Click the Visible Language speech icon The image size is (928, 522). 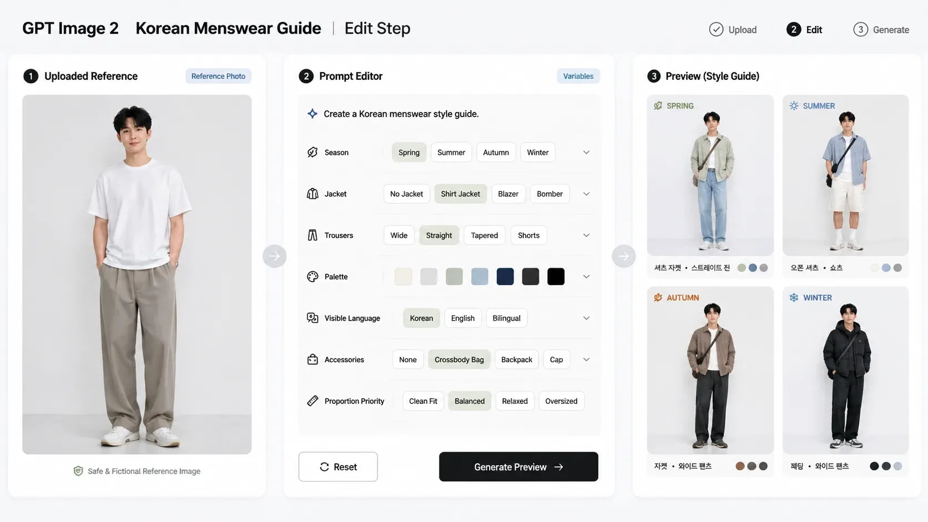(x=312, y=317)
